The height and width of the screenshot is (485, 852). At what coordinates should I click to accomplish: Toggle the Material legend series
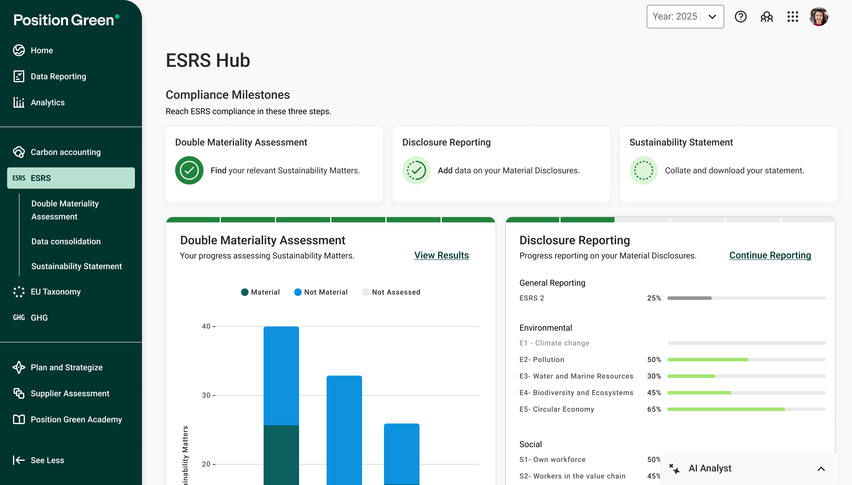click(x=260, y=292)
